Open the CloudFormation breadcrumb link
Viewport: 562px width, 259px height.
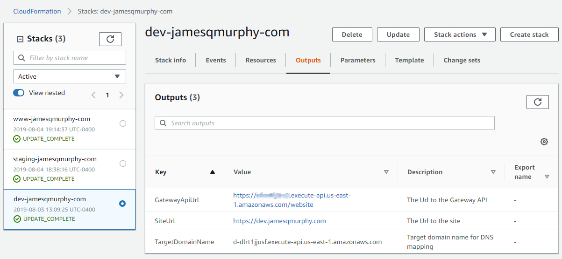(37, 11)
